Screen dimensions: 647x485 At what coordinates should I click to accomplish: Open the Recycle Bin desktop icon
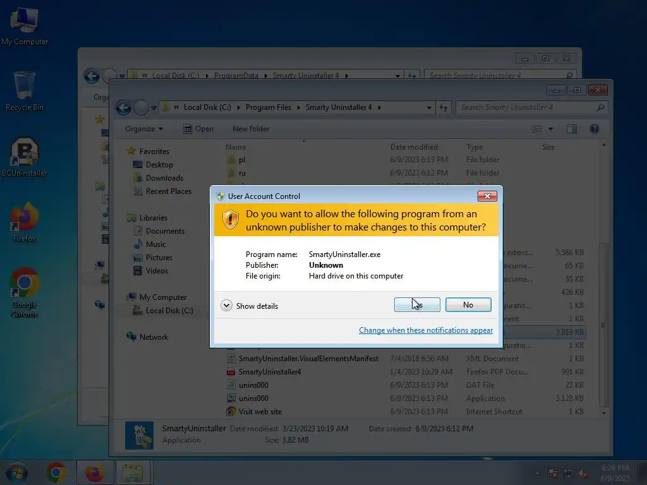[25, 91]
